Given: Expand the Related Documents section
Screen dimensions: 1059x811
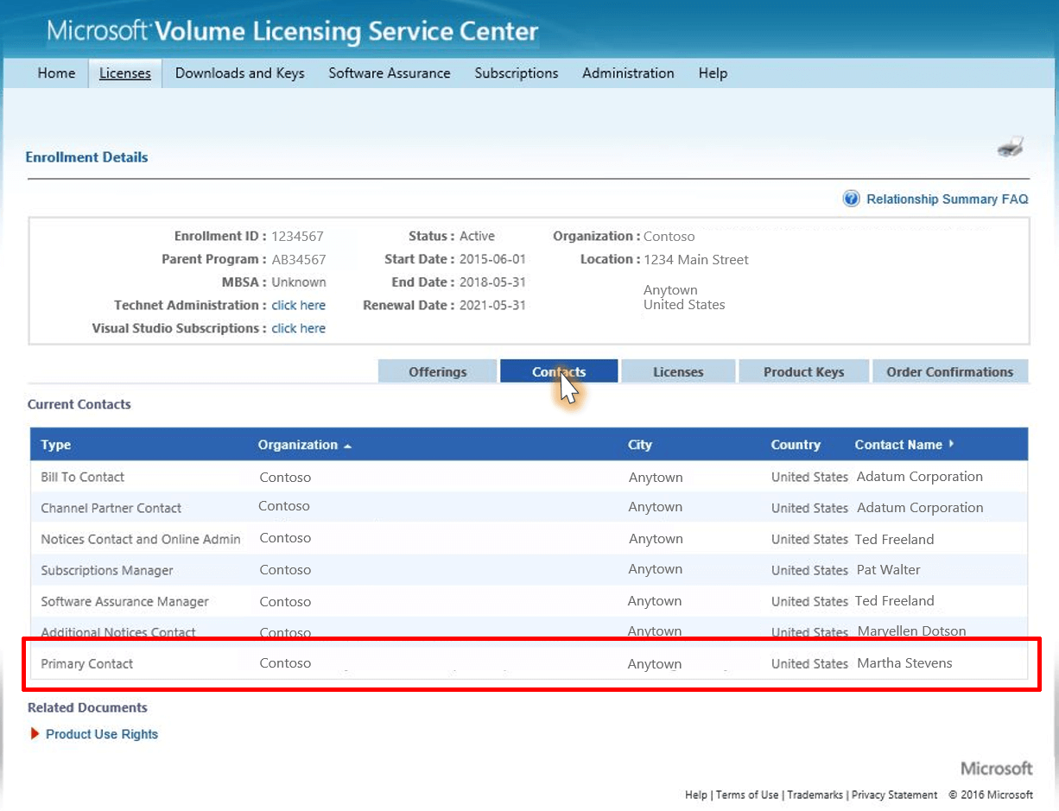Looking at the screenshot, I should 86,707.
